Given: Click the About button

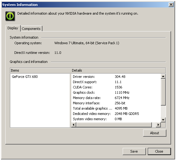Looking at the screenshot, I should pos(155,133).
